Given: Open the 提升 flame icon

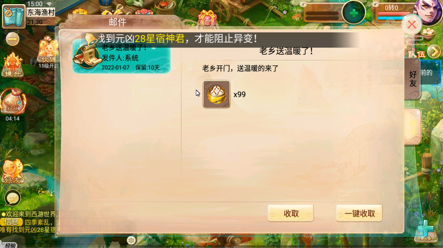Looking at the screenshot, I should [x=13, y=65].
